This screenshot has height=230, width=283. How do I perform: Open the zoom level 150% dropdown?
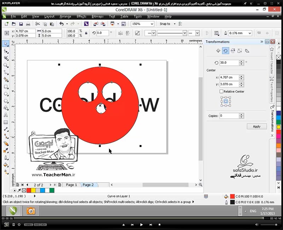(152, 24)
